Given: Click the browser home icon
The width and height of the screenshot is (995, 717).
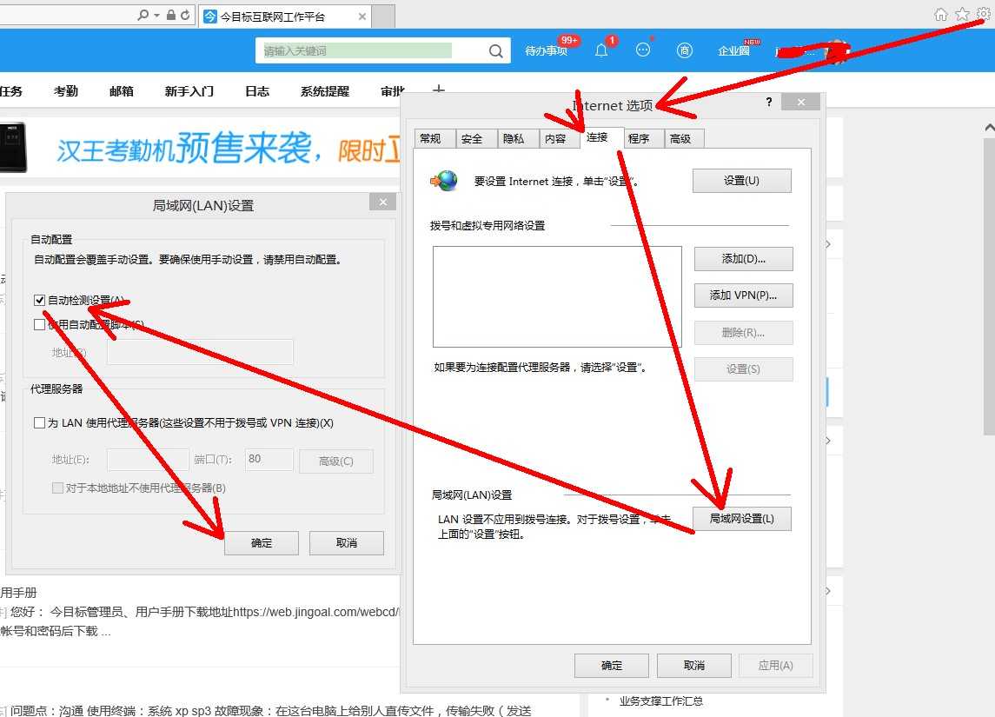Looking at the screenshot, I should tap(940, 14).
